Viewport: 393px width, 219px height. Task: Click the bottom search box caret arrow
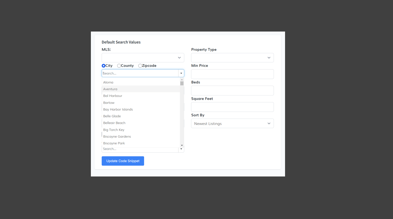coord(181,149)
